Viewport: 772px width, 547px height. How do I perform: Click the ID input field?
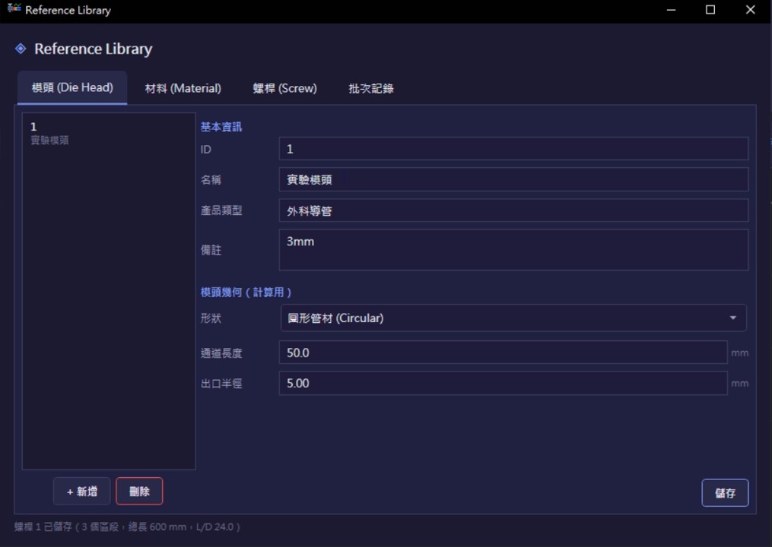coord(513,149)
